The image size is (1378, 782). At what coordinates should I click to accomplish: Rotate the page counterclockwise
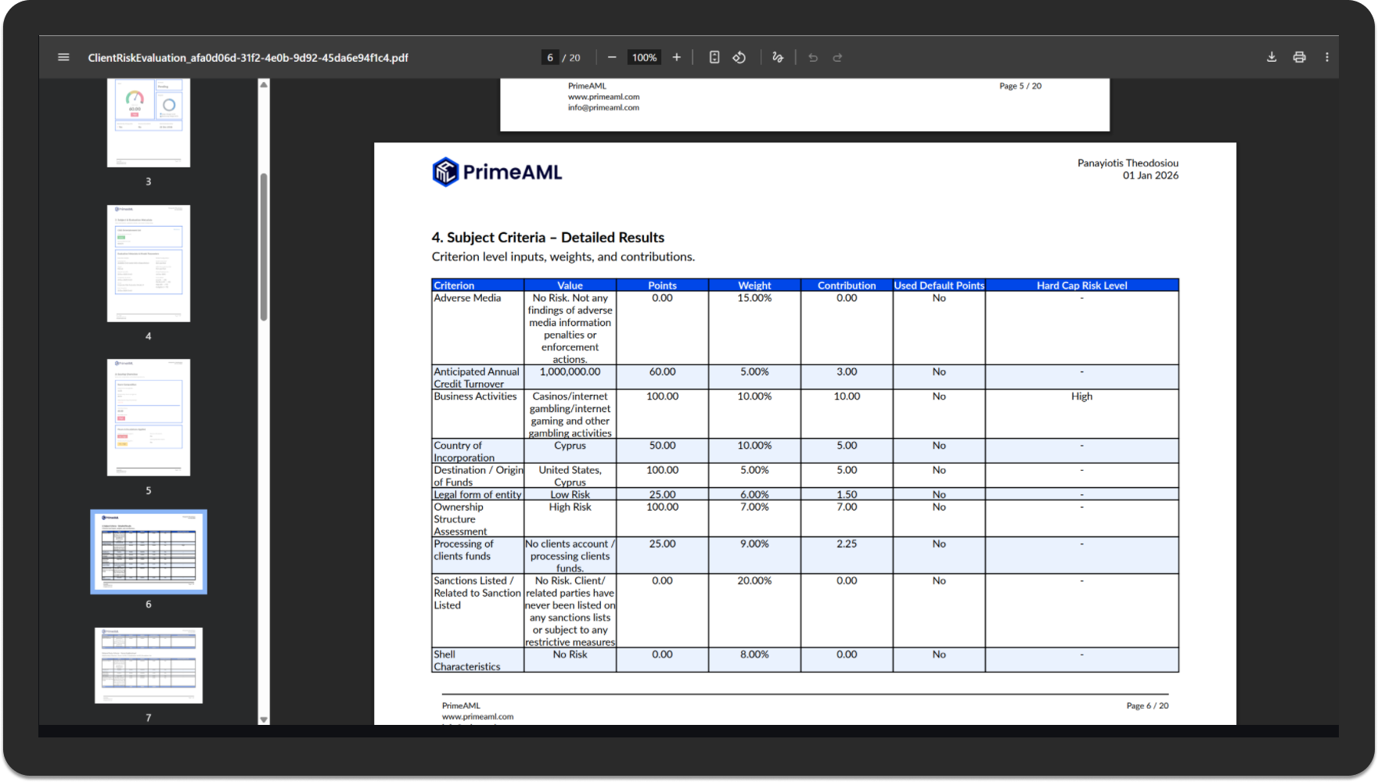click(739, 56)
